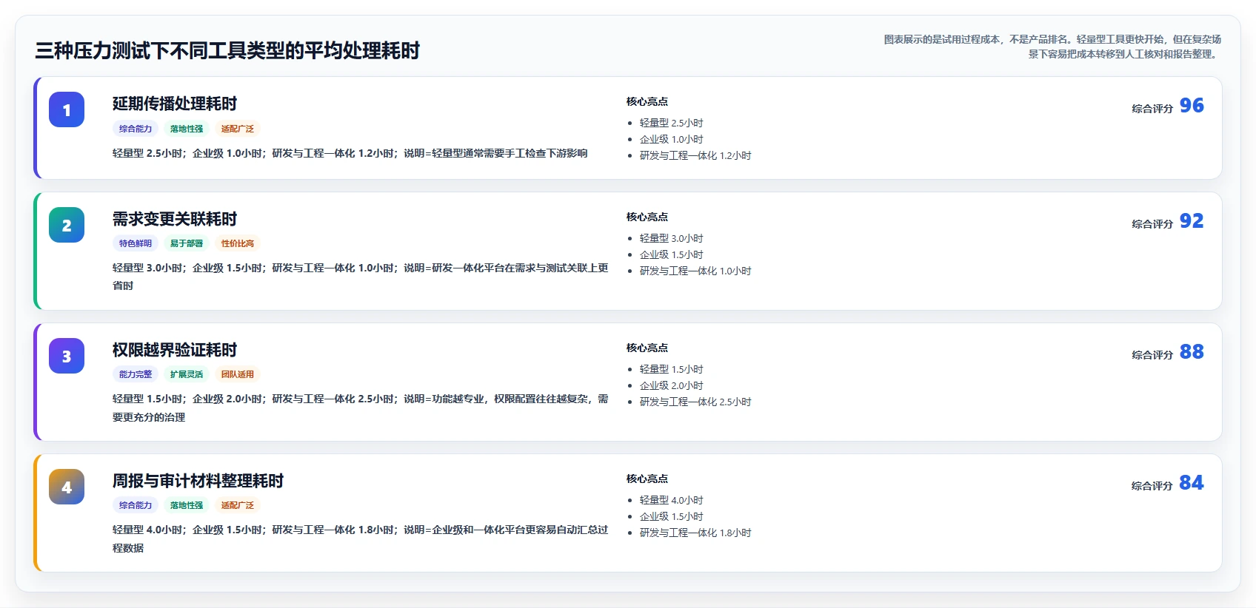Select the 特色鲜明 tag

click(x=136, y=243)
